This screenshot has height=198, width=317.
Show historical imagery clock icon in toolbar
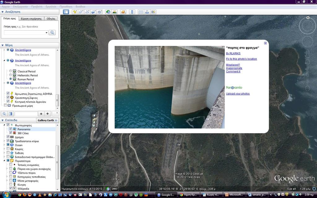108,12
